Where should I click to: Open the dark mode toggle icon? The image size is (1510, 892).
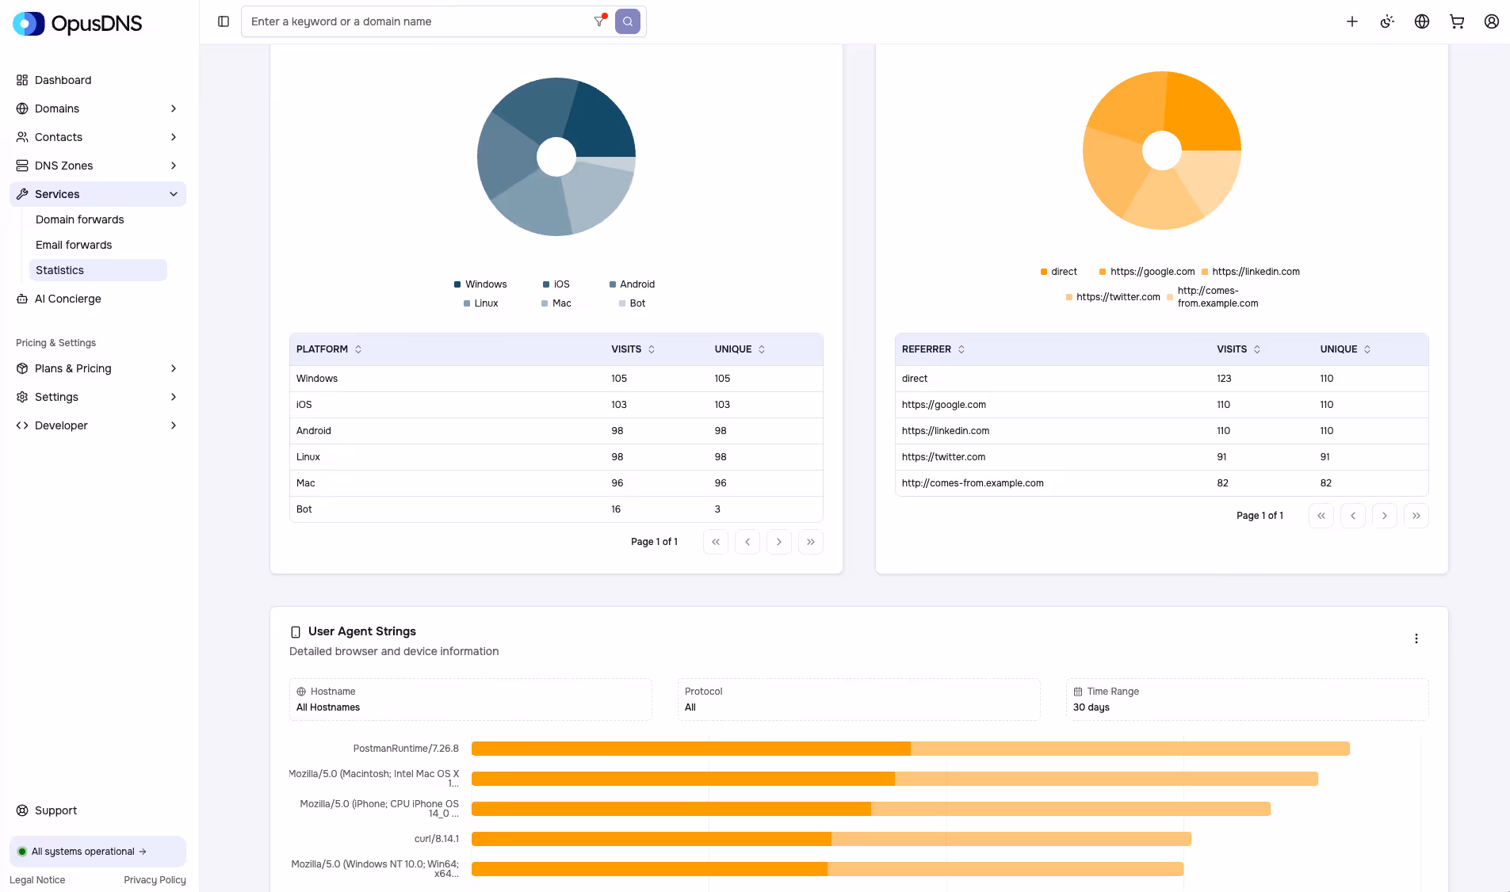[x=1386, y=21]
